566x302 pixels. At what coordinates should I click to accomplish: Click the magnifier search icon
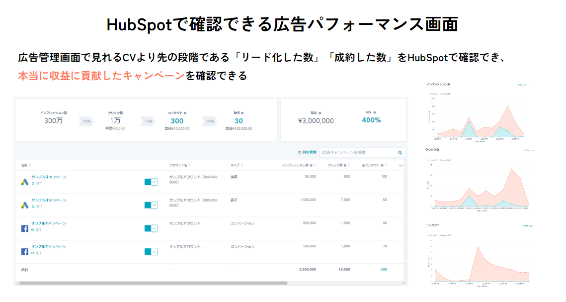(x=400, y=153)
